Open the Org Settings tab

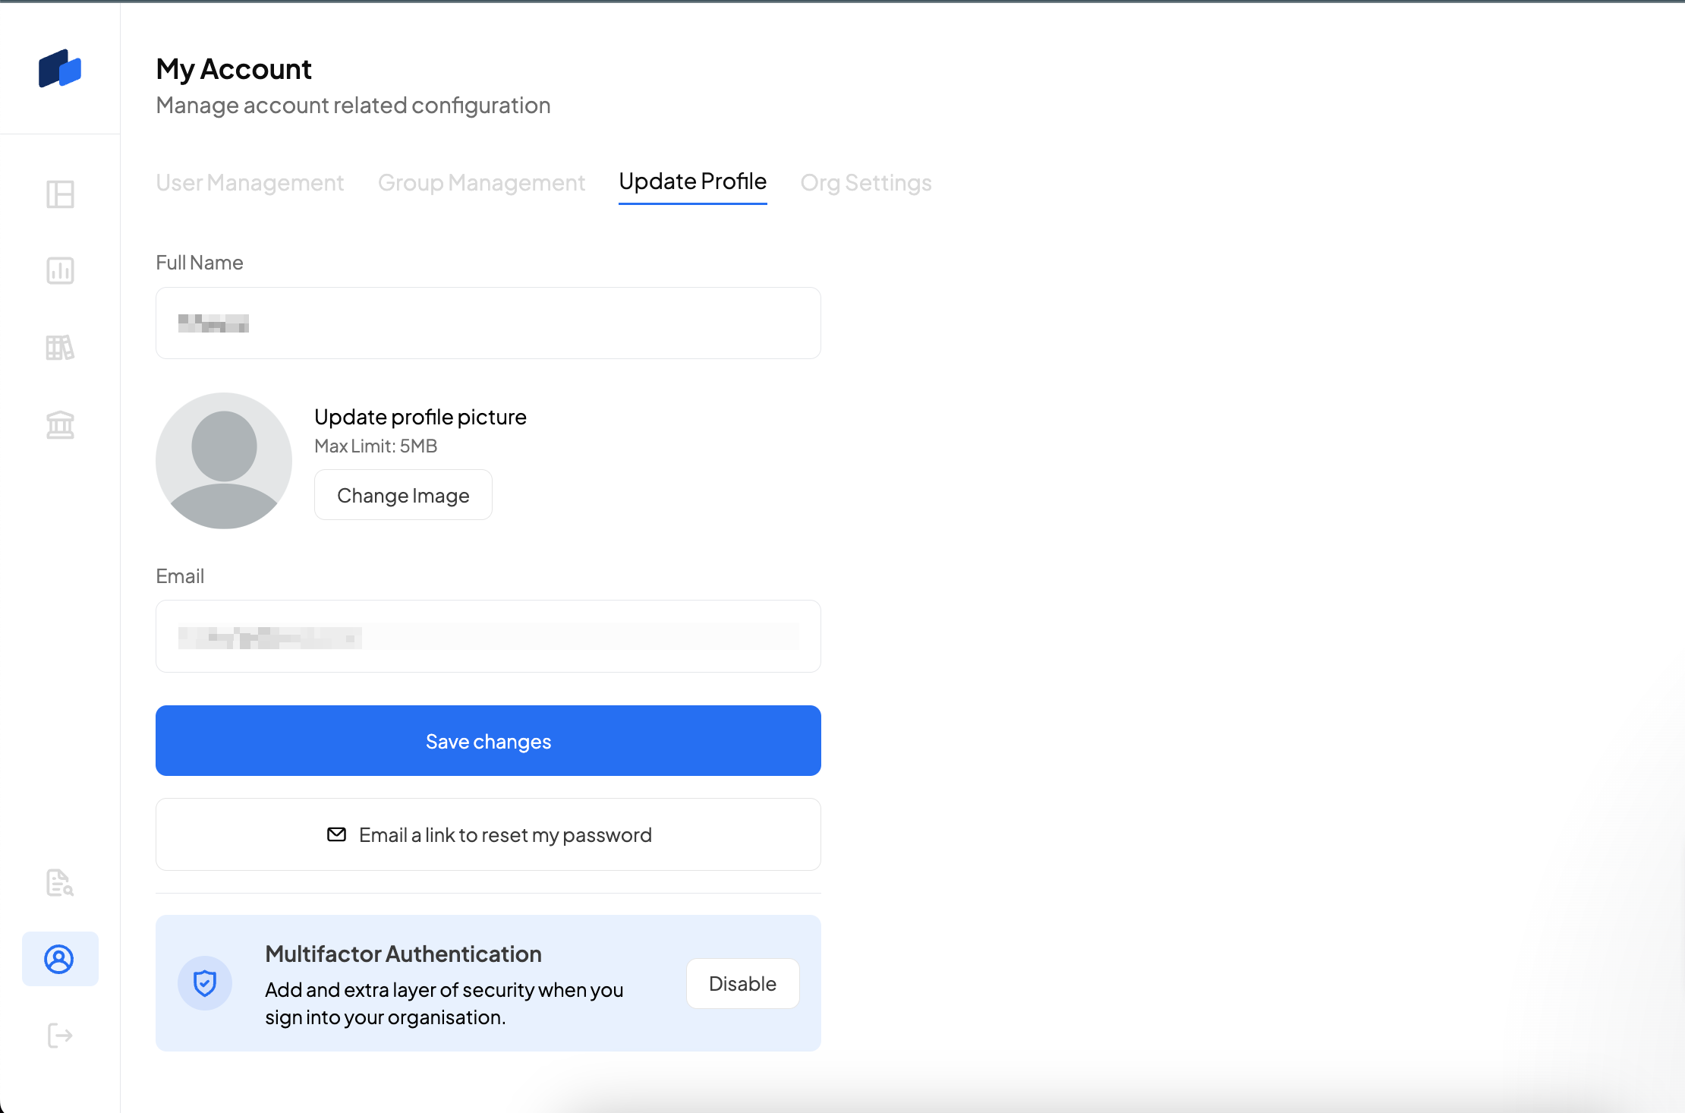point(866,183)
